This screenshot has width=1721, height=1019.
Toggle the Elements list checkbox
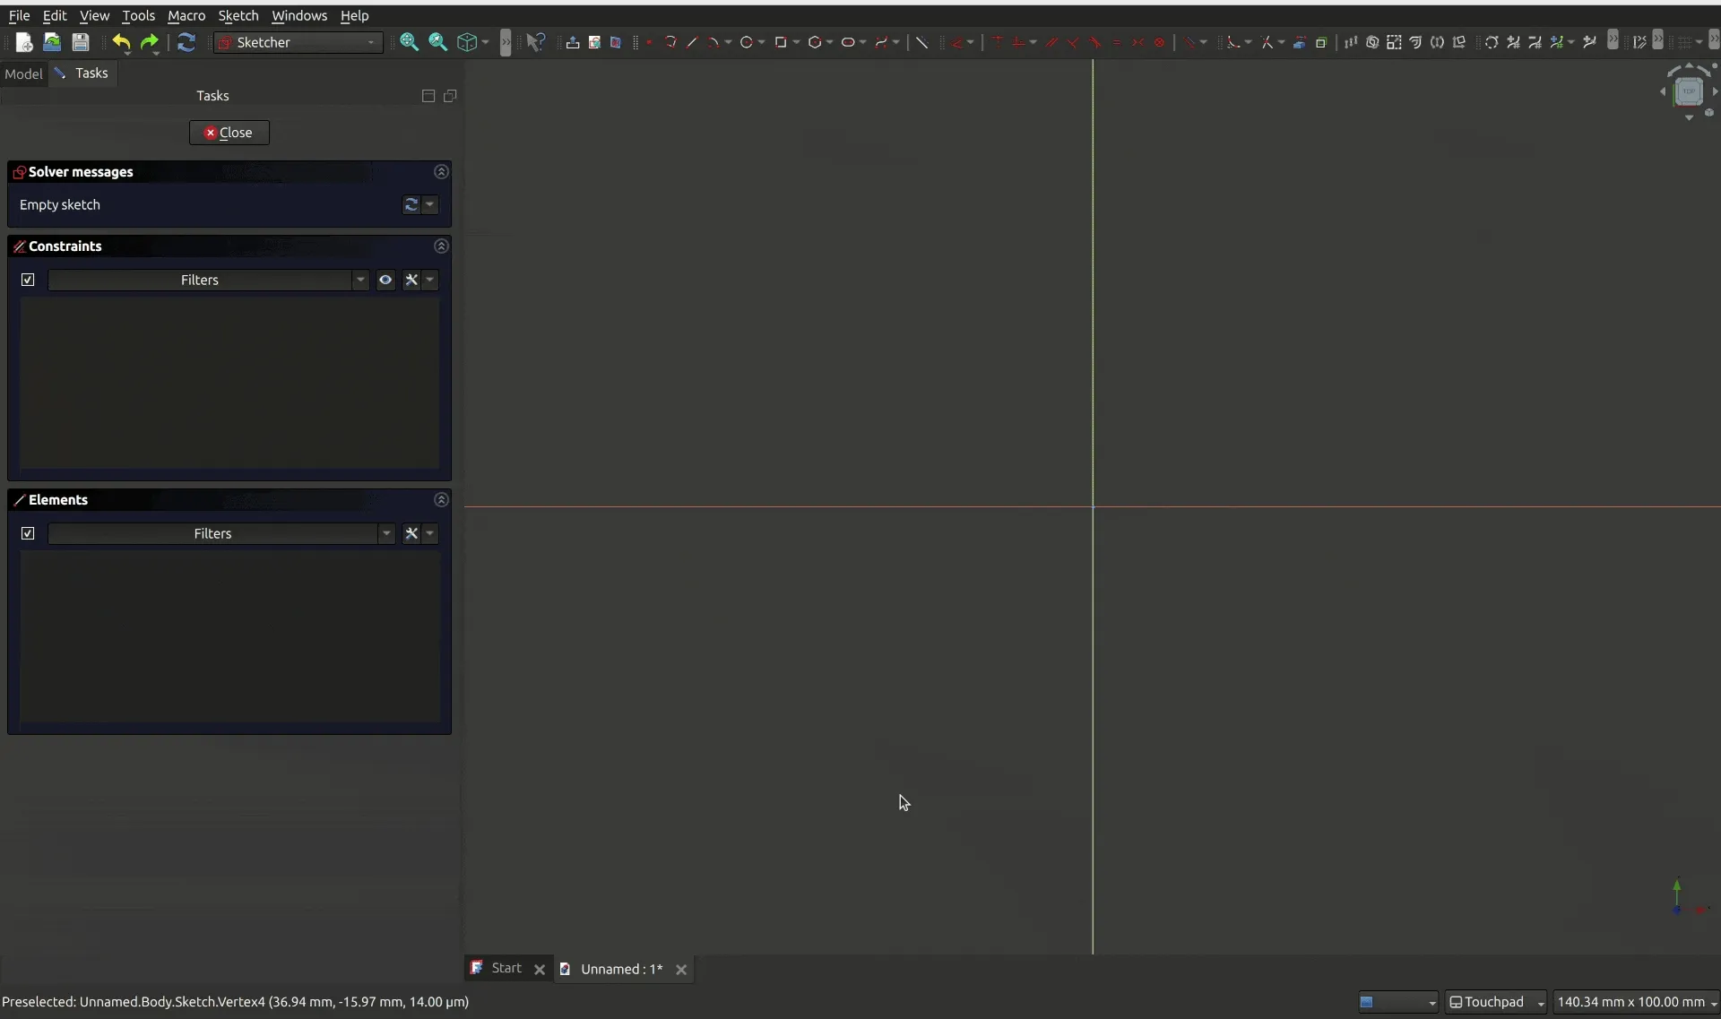pos(28,533)
